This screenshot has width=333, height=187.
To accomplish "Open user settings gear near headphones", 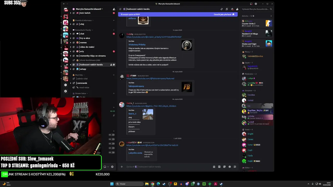I will pyautogui.click(x=112, y=167).
